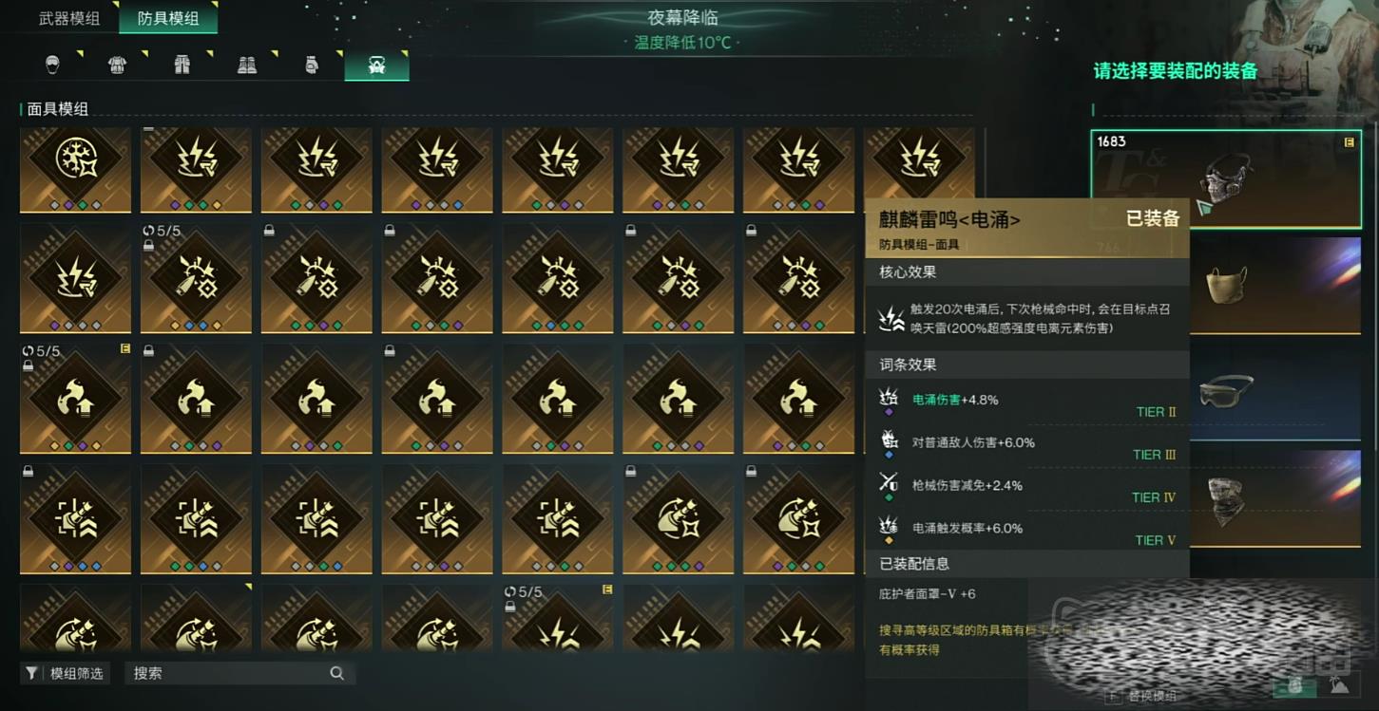
Task: Select the flame module marked 5/5 equipped
Action: click(x=75, y=399)
